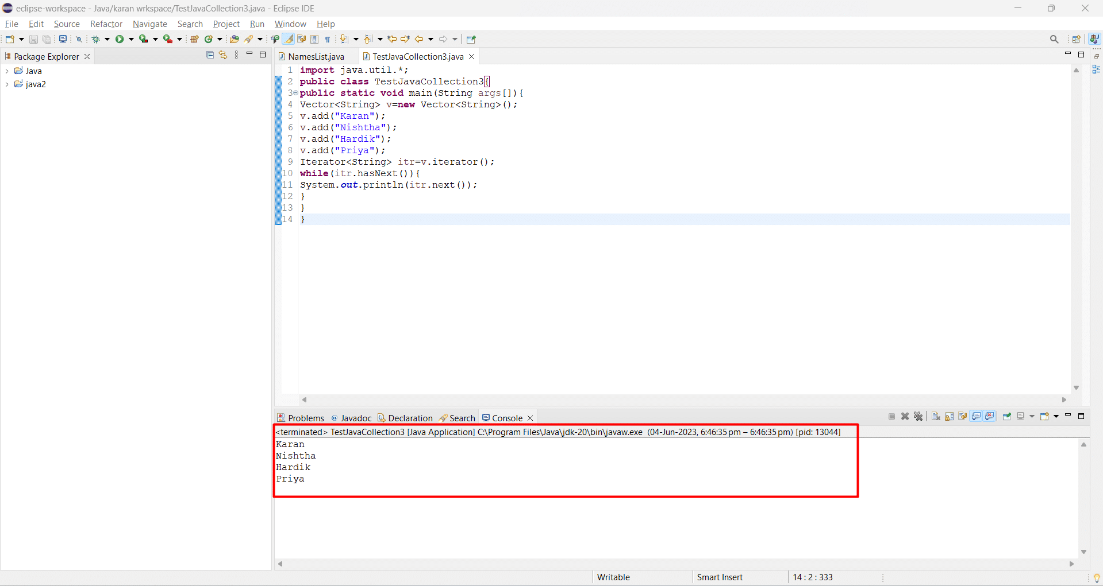Click the New file wizard icon
The image size is (1103, 586).
point(10,39)
